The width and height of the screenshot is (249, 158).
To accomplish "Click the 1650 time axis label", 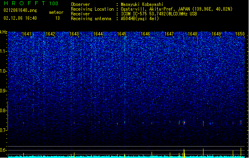I will click(x=240, y=34).
